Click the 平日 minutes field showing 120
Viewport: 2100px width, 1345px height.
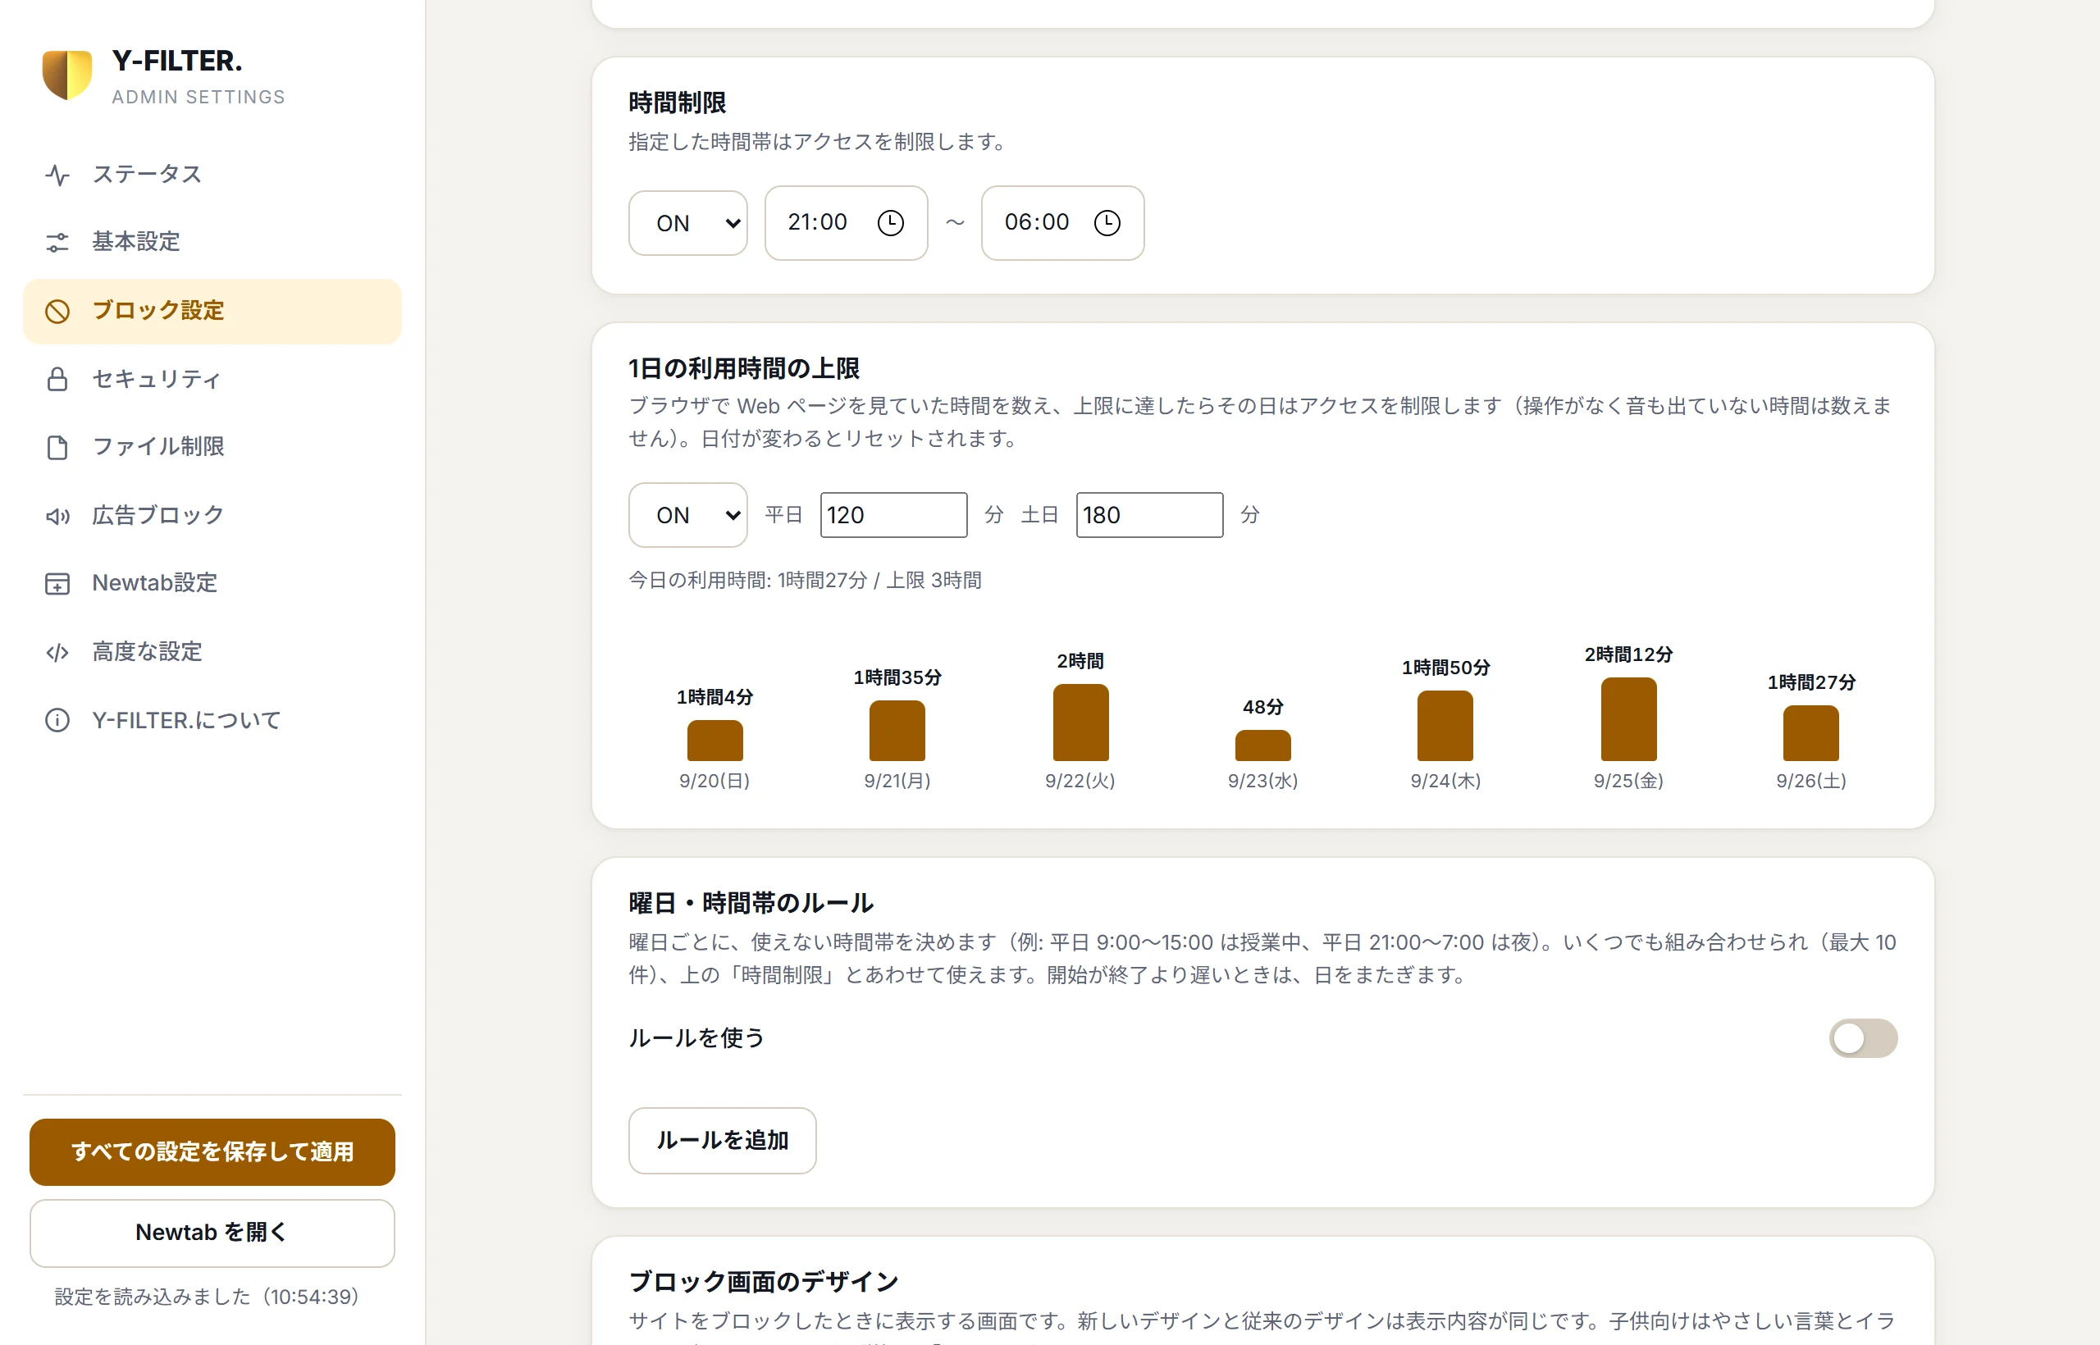click(x=892, y=515)
